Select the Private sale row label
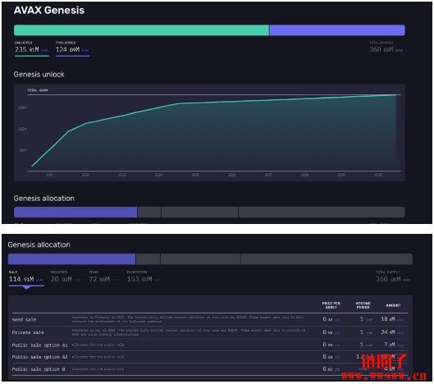Viewport: 434px width, 384px height. click(x=28, y=332)
